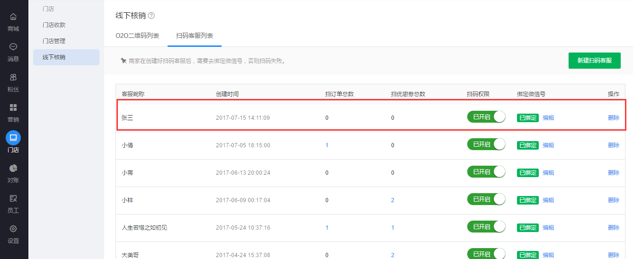633x259 pixels.
Task: Open the 营销 marketing grid icon
Action: [x=13, y=108]
